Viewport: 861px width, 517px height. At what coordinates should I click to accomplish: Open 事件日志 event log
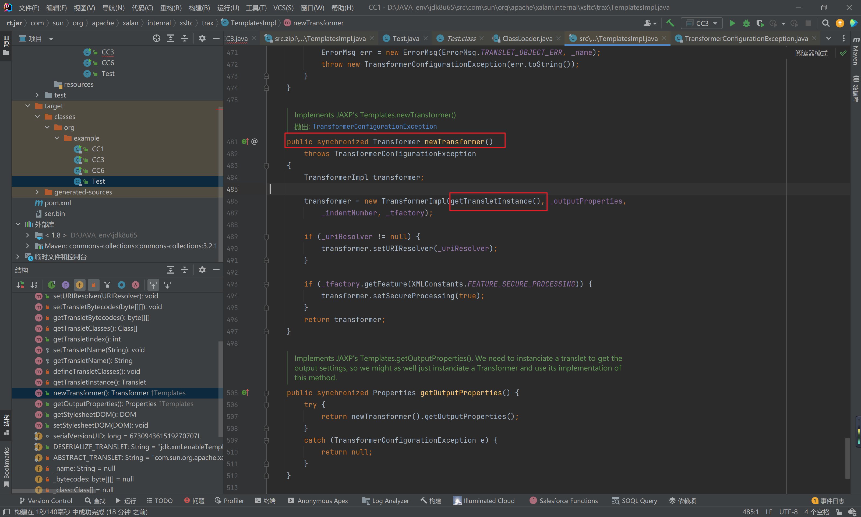point(828,501)
